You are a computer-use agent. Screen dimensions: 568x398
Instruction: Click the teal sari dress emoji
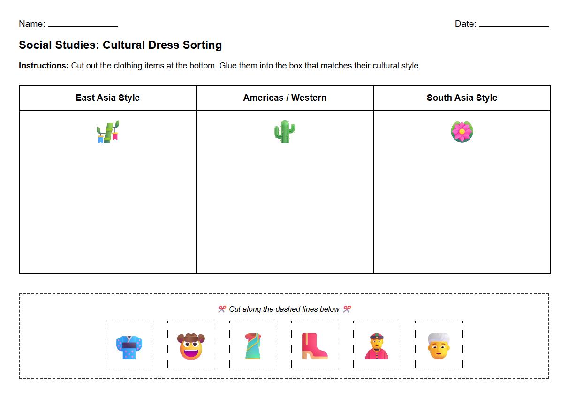253,345
